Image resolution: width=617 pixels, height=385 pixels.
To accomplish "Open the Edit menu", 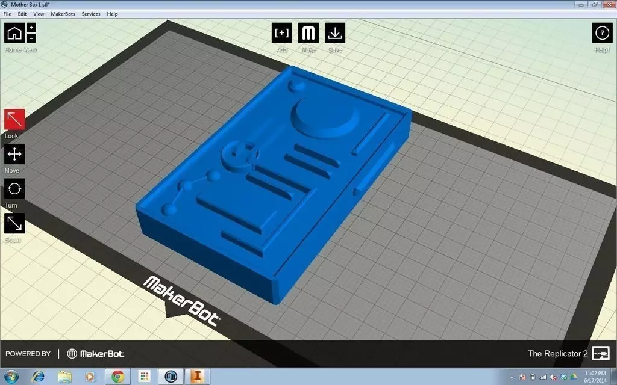I will click(22, 14).
